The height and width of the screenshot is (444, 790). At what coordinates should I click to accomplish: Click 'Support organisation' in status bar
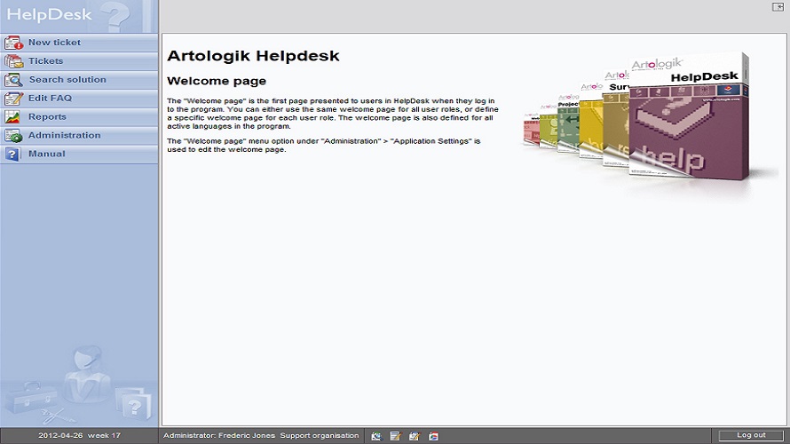click(x=320, y=435)
